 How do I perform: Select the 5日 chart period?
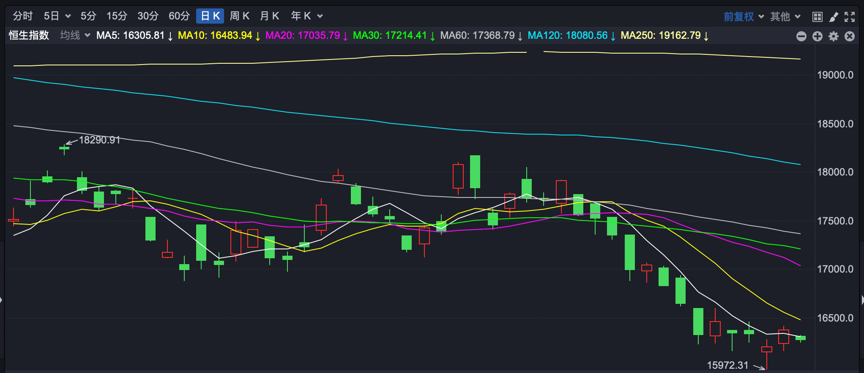point(52,16)
